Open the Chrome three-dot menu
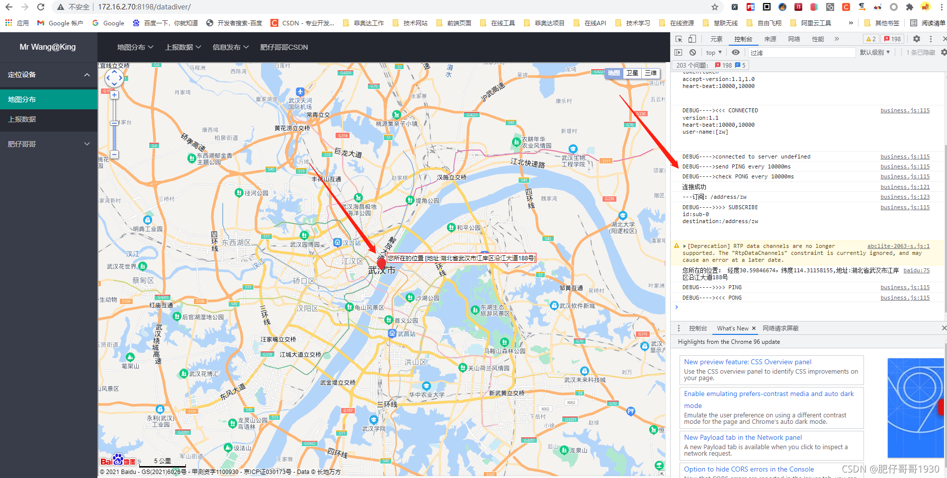Viewport: 947px width, 478px height. [942, 7]
